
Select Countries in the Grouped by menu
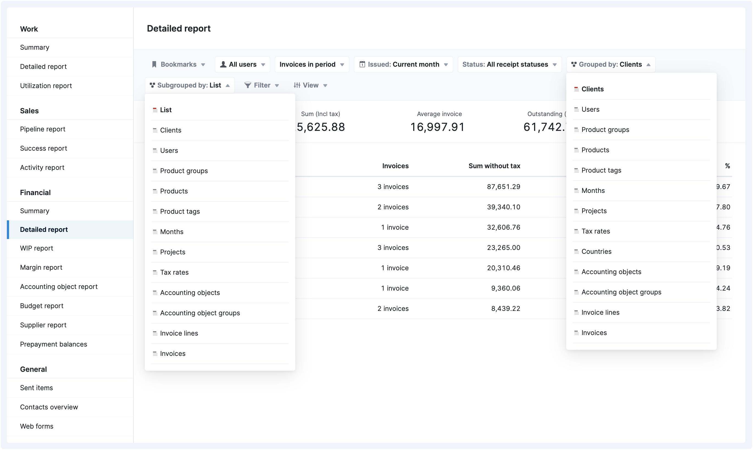[x=641, y=251]
